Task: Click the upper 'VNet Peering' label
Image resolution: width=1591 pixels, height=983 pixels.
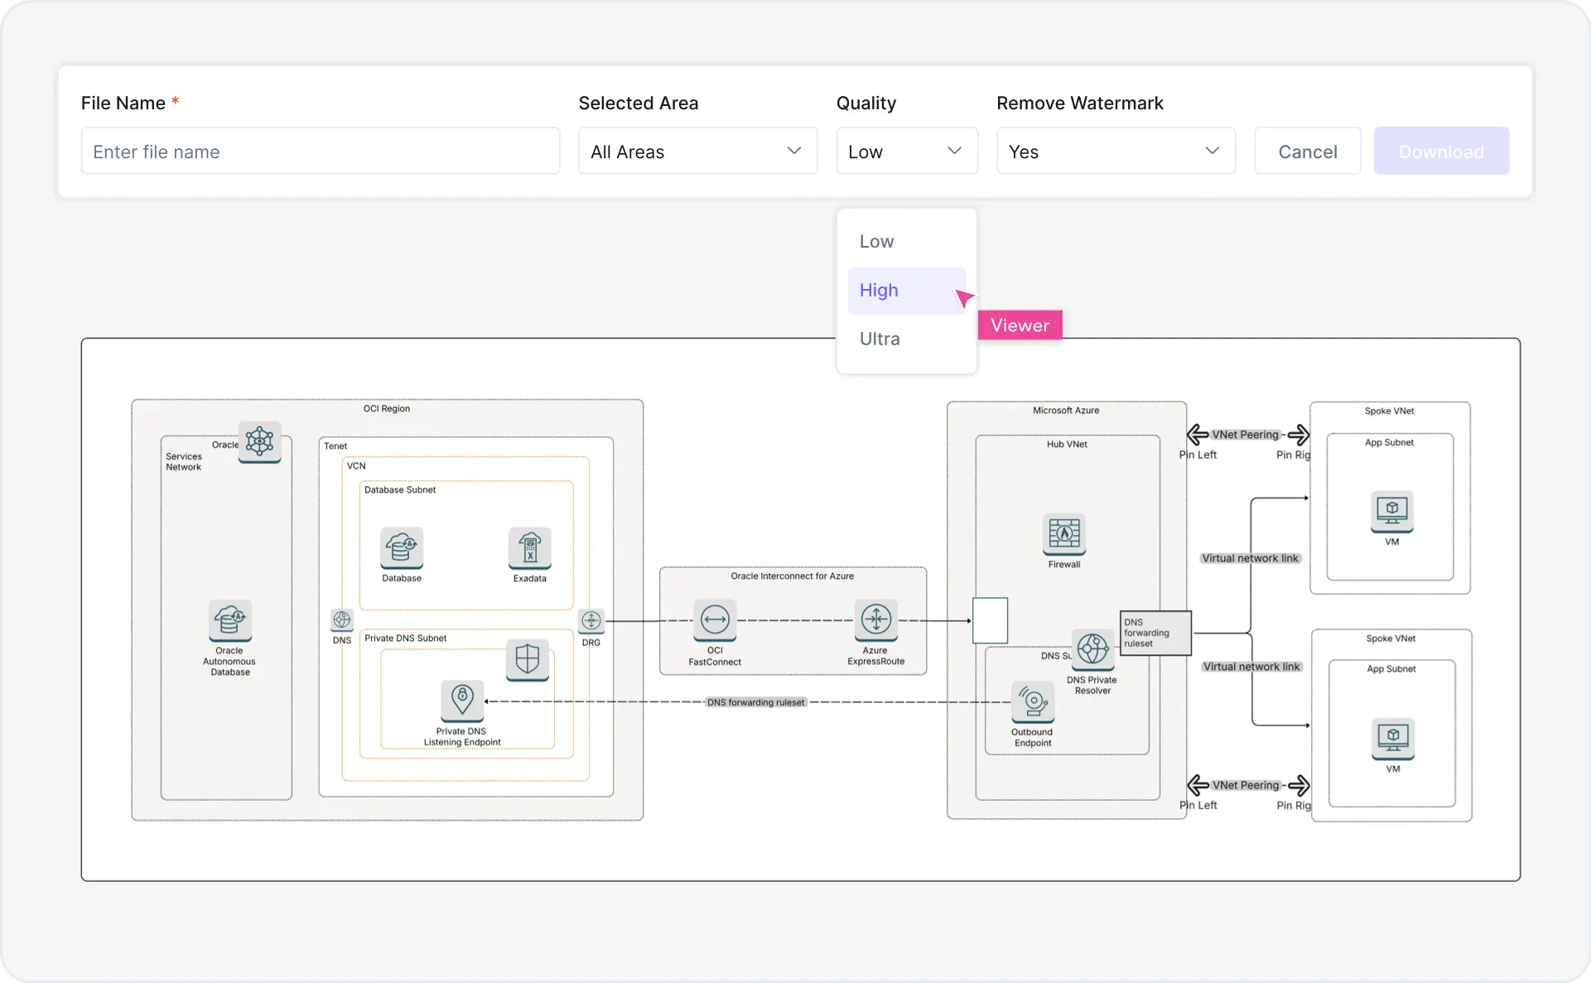Action: click(1246, 435)
